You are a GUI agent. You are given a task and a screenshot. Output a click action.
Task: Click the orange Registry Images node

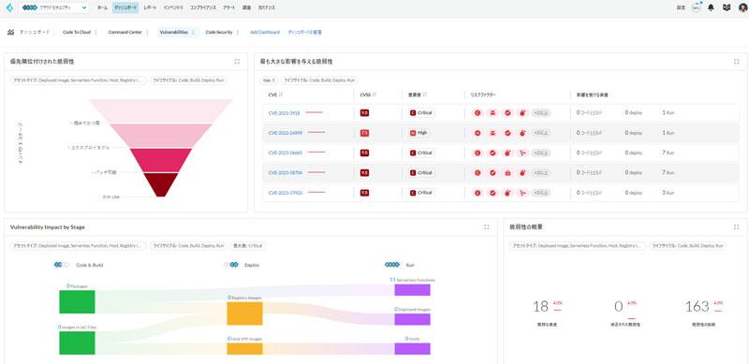click(244, 313)
